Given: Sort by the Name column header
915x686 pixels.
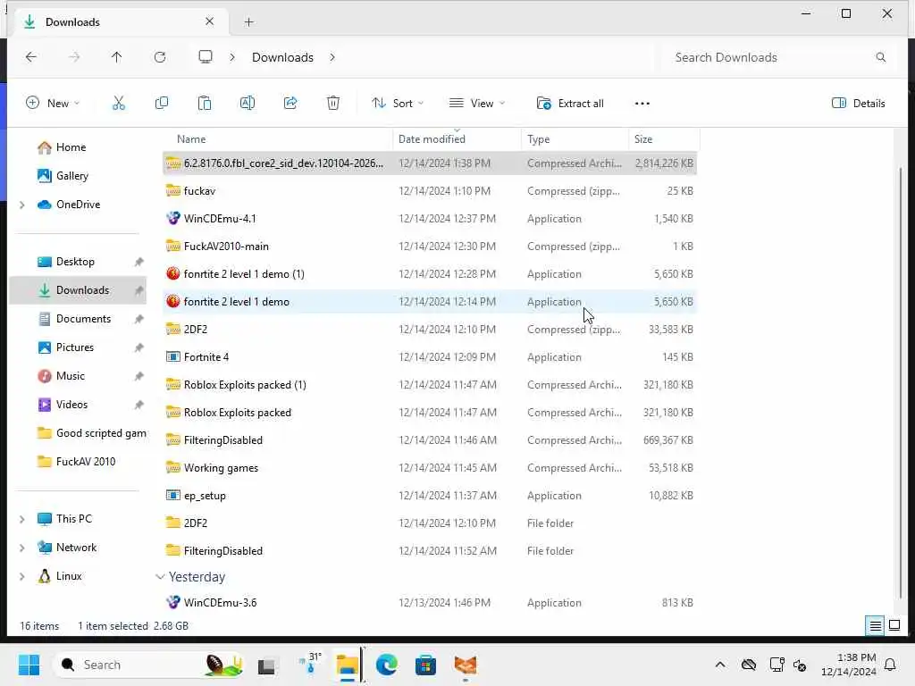Looking at the screenshot, I should [191, 139].
